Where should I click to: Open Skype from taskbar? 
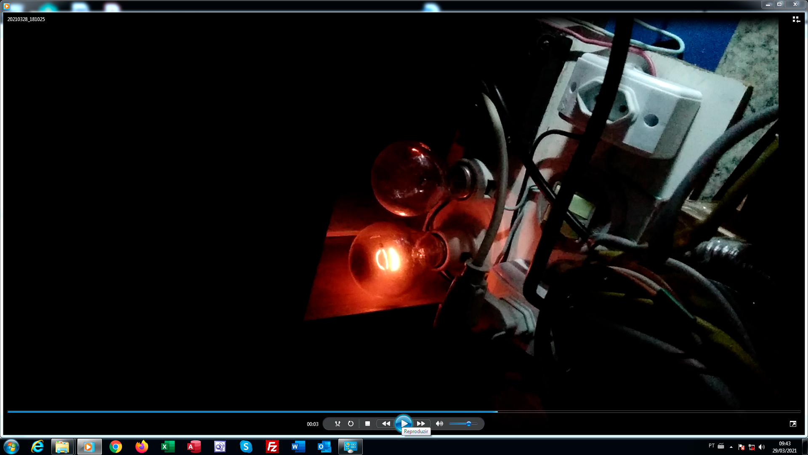(246, 447)
